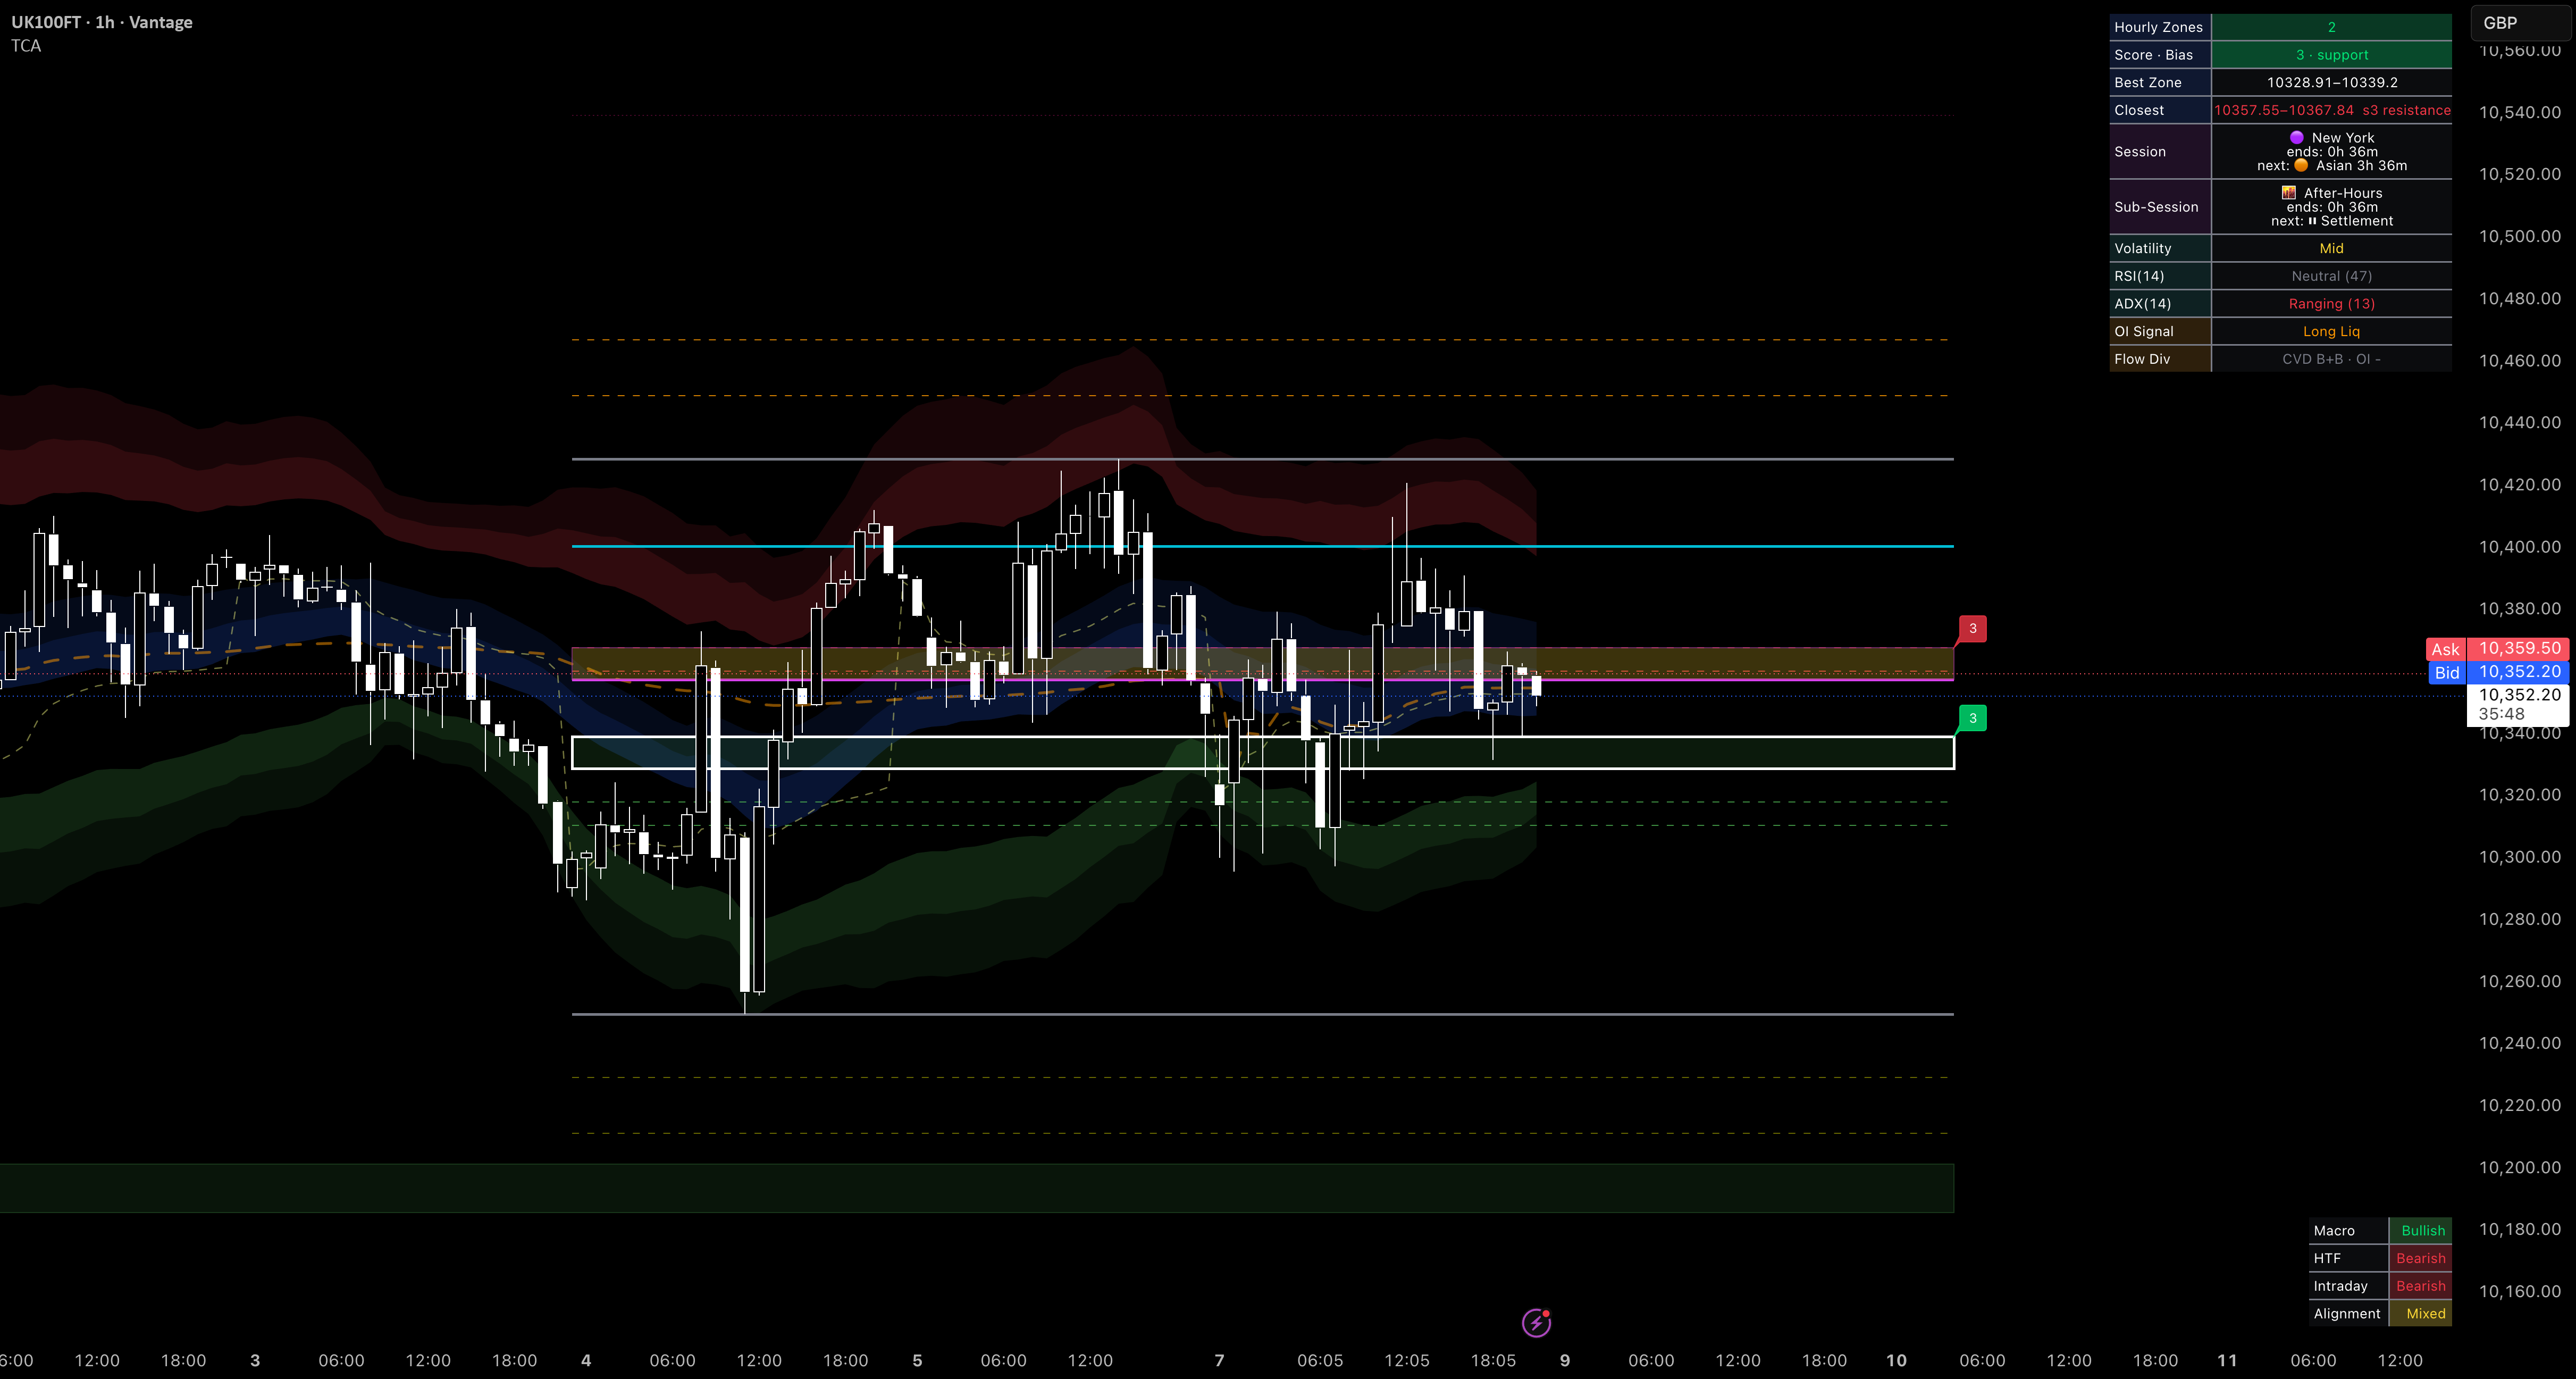Viewport: 2576px width, 1379px height.
Task: Select the white-outlined support zone rectangle
Action: click(1262, 753)
